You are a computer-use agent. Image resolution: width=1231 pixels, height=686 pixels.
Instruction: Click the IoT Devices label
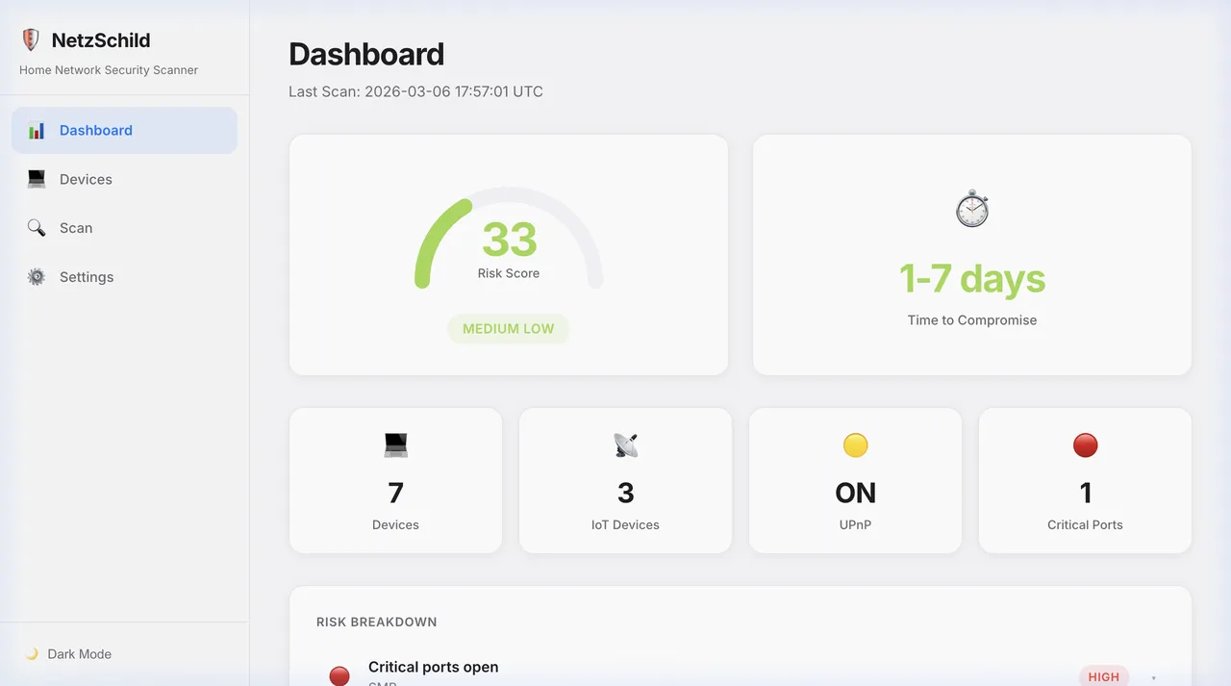(x=625, y=525)
